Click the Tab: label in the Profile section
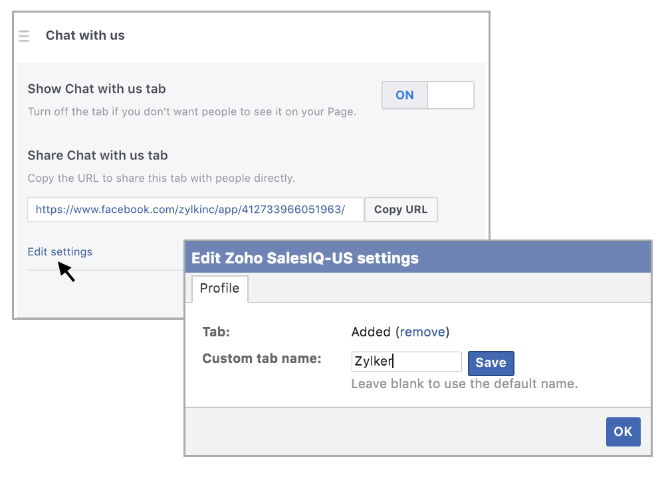 216,332
